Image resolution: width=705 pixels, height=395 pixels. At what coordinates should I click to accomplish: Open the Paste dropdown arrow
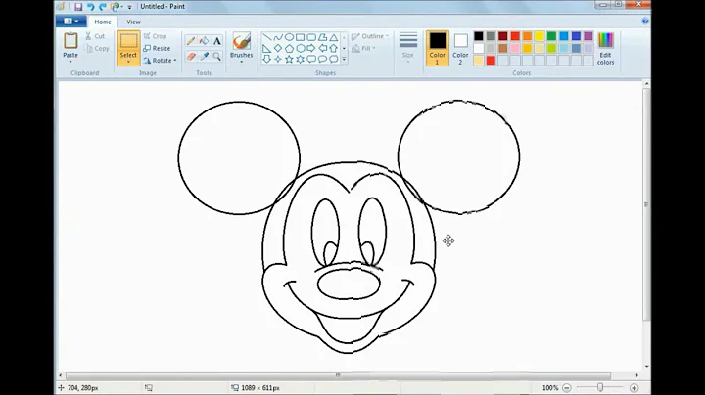[x=70, y=62]
